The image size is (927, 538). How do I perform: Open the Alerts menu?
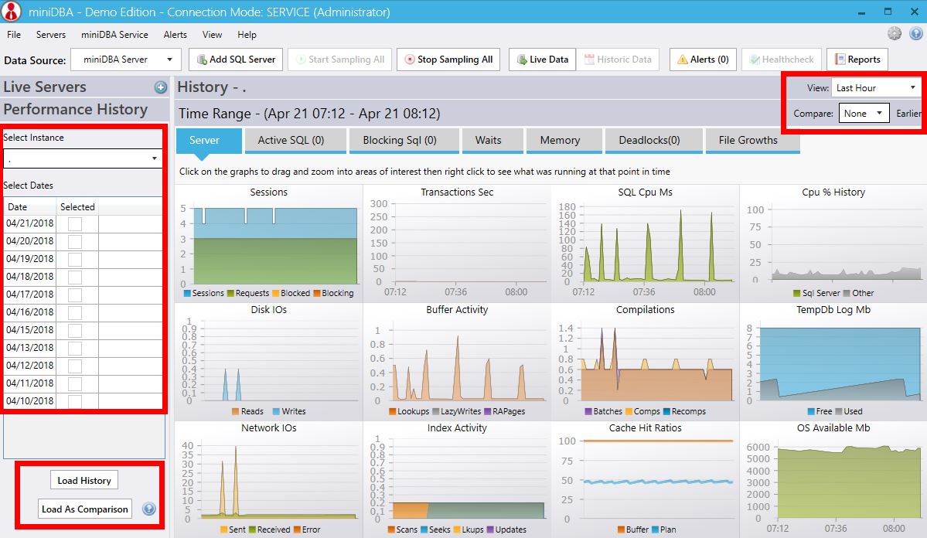tap(175, 34)
